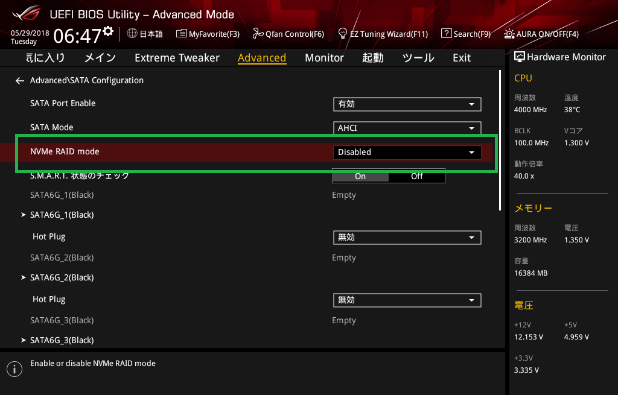Click the grayed SATA6G_1(Black) Empty status
Image resolution: width=618 pixels, height=395 pixels.
coord(343,195)
